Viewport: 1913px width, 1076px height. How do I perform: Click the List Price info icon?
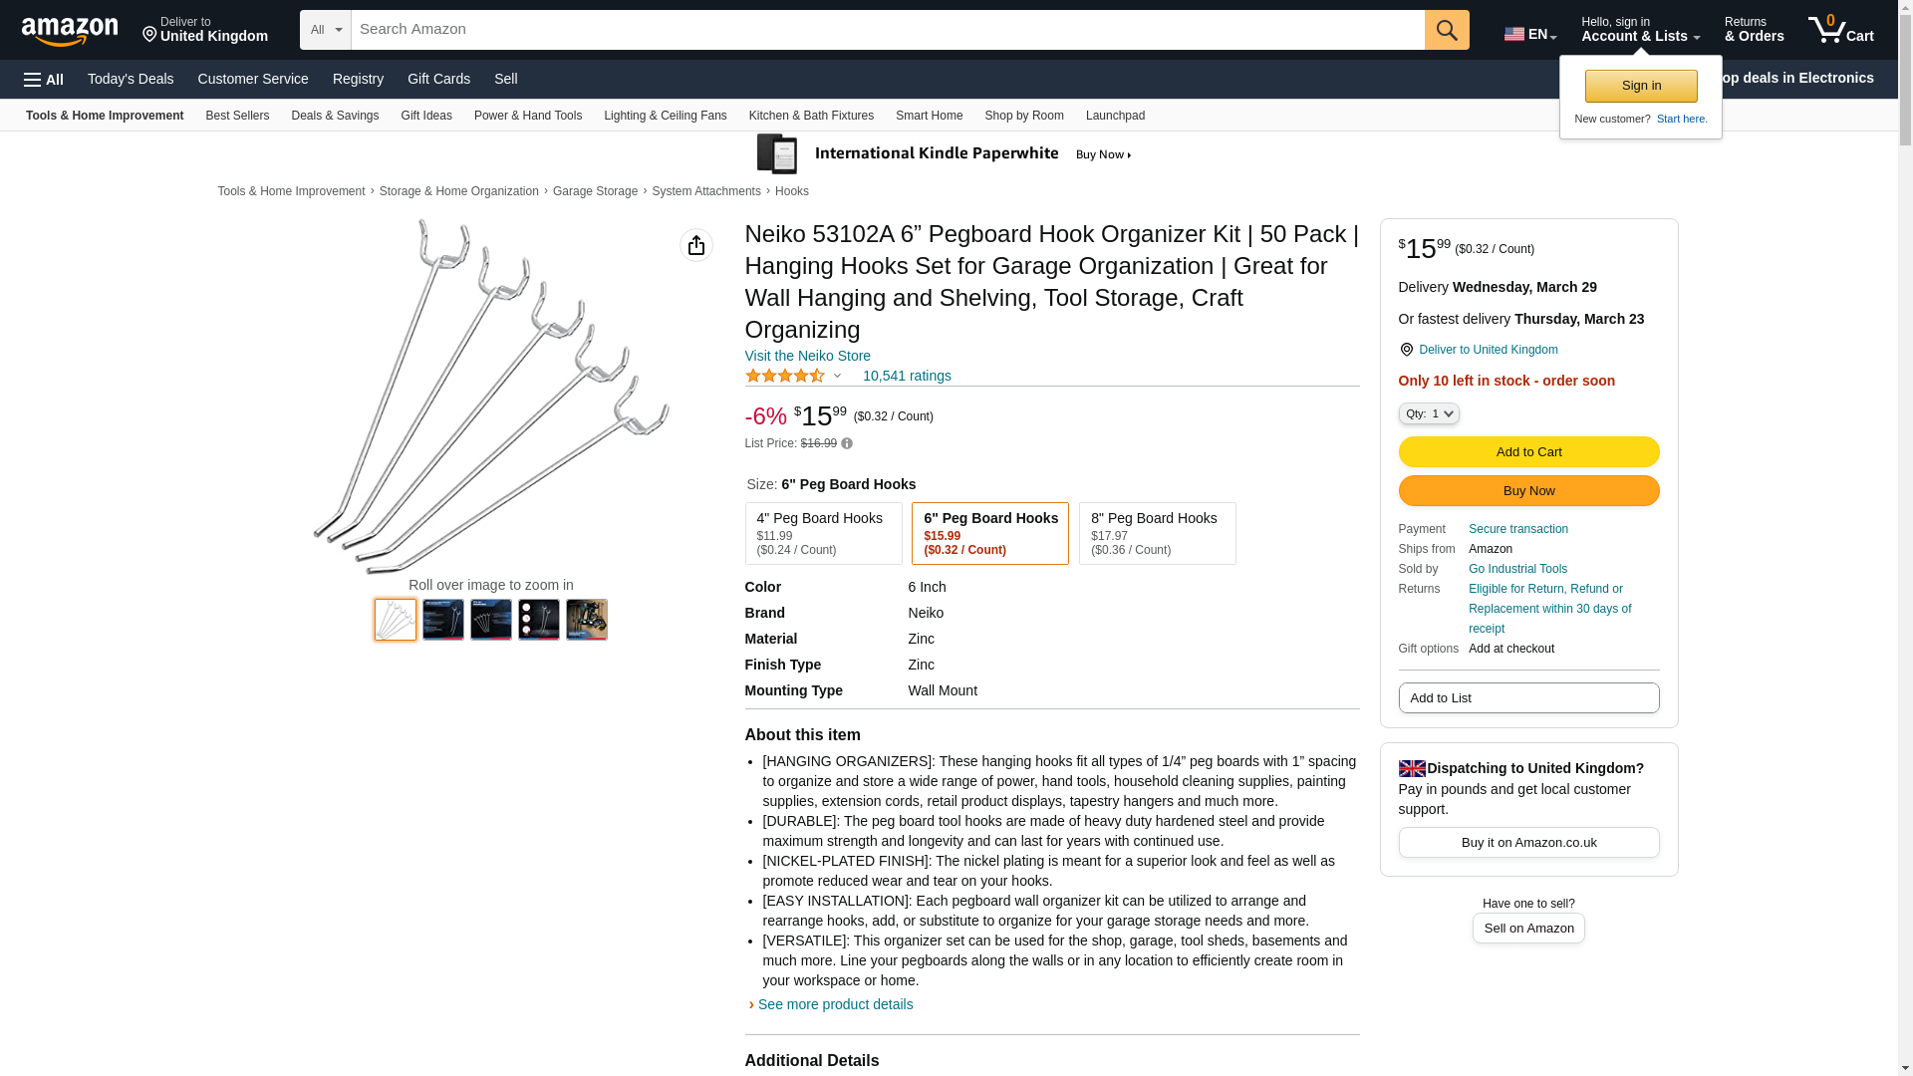coord(847,443)
